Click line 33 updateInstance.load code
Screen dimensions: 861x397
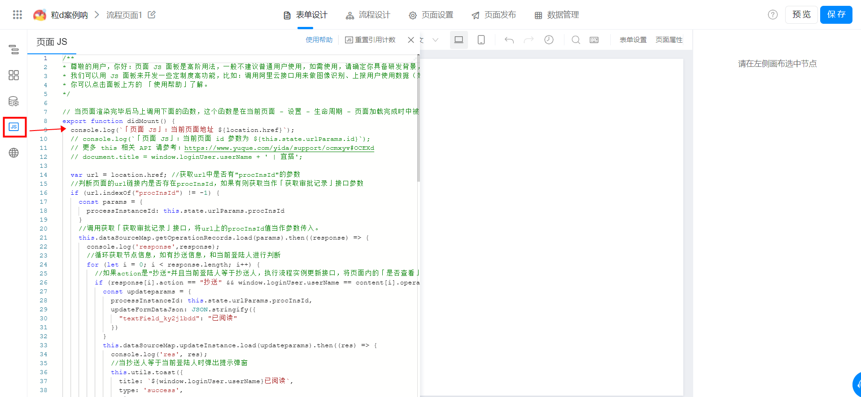tap(240, 345)
